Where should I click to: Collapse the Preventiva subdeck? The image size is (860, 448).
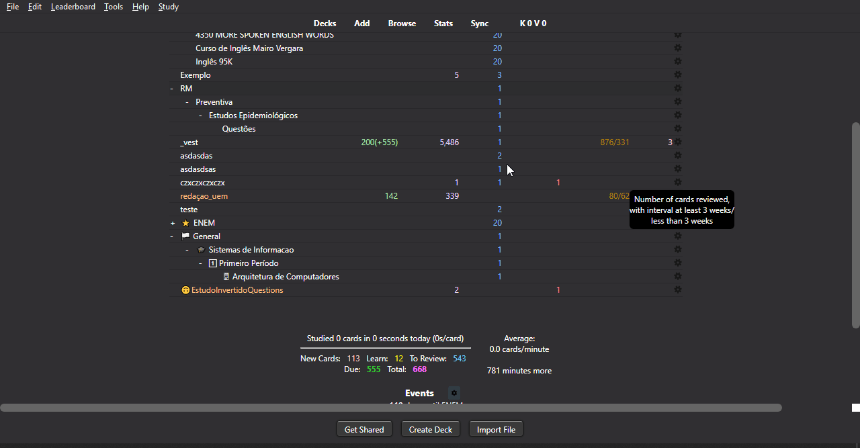187,102
